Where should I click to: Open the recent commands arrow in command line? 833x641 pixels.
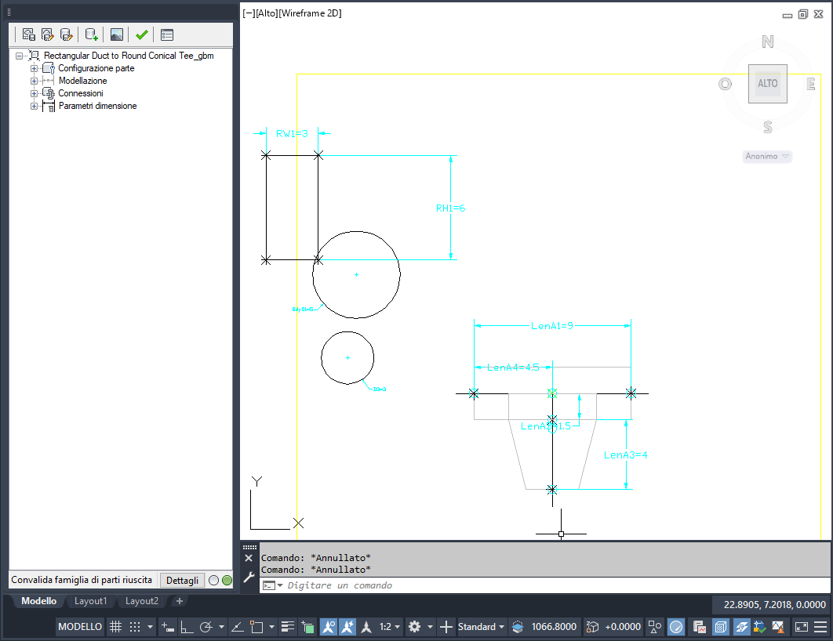point(280,585)
